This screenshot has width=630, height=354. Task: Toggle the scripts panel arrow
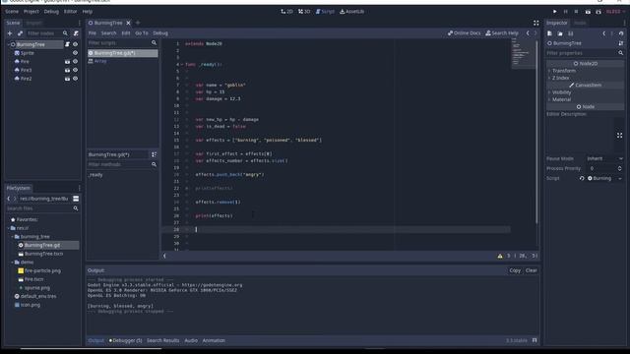click(x=164, y=256)
